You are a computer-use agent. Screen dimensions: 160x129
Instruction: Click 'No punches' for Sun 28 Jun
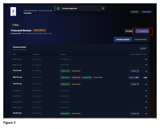(x=65, y=102)
